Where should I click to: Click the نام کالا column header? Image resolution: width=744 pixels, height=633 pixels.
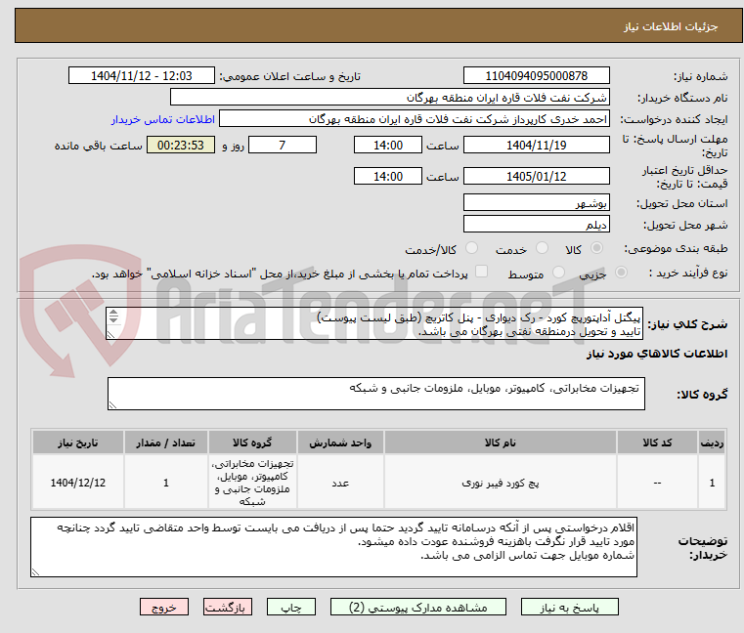[501, 443]
